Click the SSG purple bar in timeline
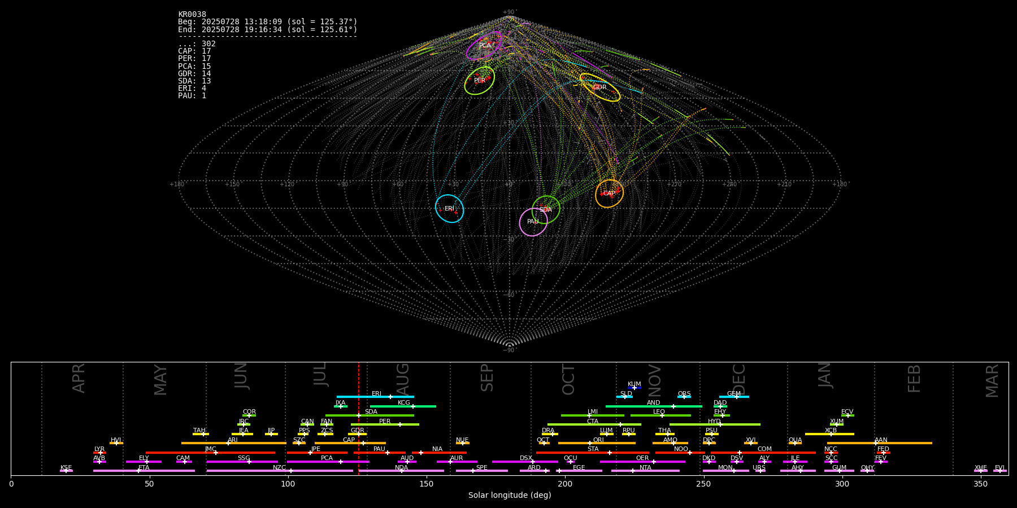The height and width of the screenshot is (508, 1017). [242, 462]
